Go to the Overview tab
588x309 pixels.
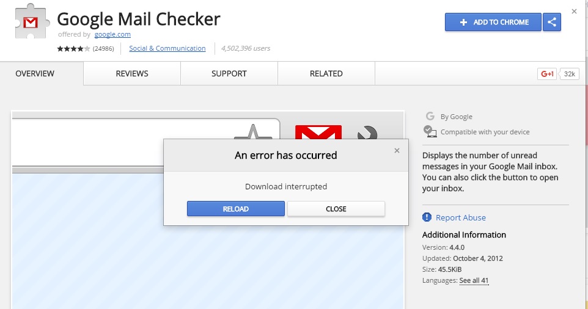[35, 74]
